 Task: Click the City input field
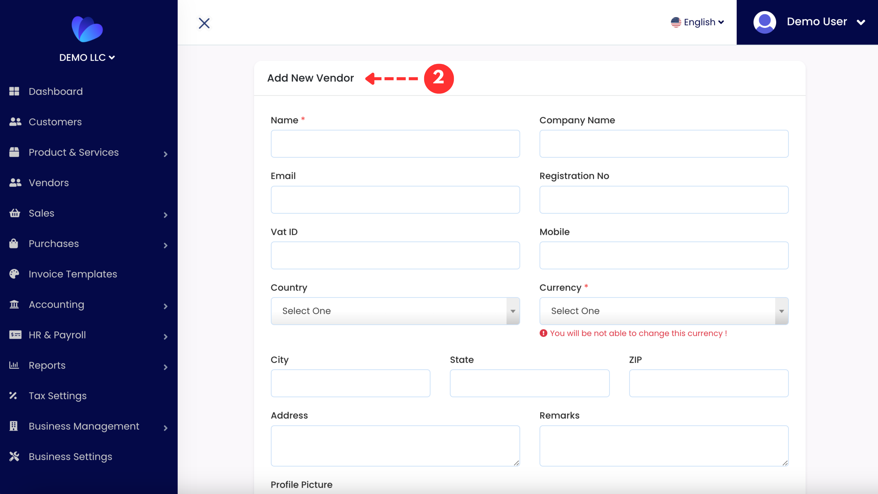(x=350, y=383)
